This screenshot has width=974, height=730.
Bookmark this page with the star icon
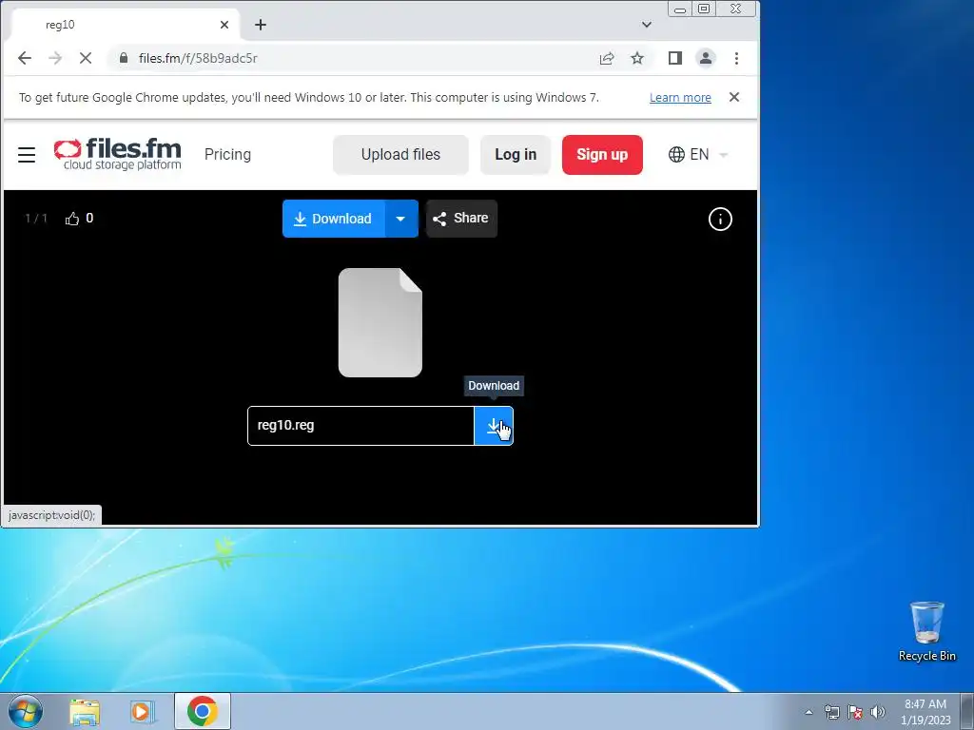(637, 58)
